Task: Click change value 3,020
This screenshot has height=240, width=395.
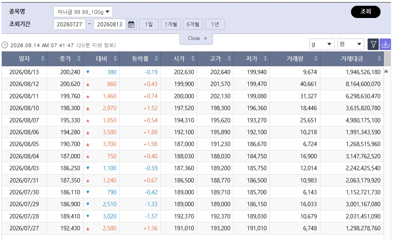Action: (110, 216)
